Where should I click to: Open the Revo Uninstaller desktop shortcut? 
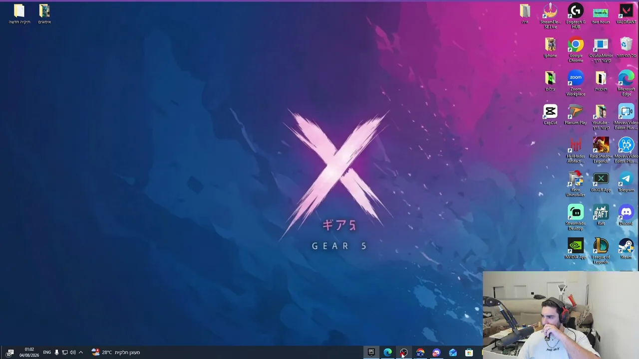576,184
